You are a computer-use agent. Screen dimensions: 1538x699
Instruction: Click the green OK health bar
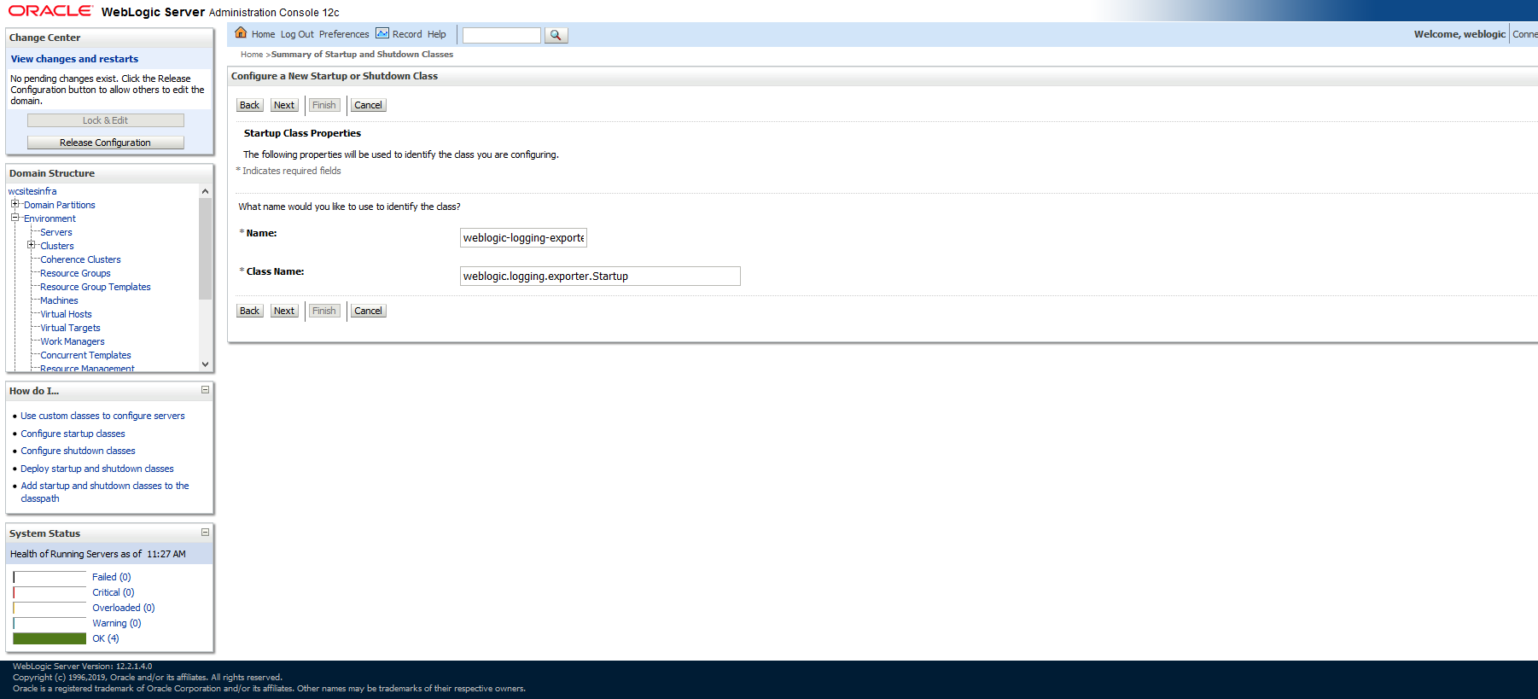point(50,638)
